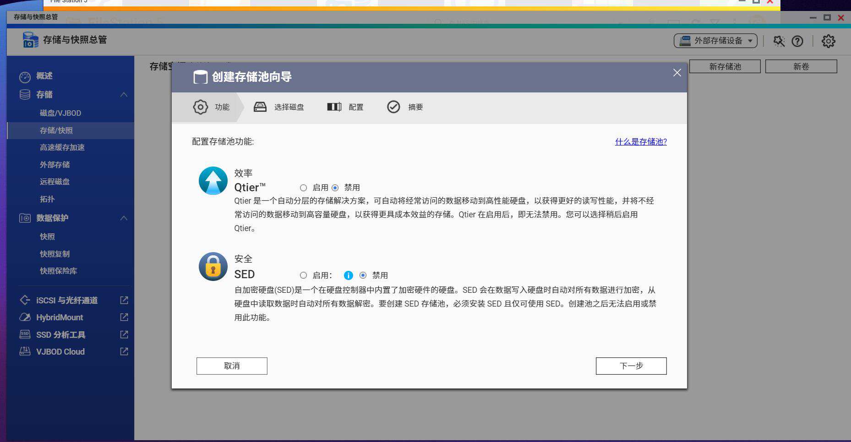This screenshot has height=442, width=851.
Task: Click the SSD 分析工具 icon
Action: (x=25, y=334)
